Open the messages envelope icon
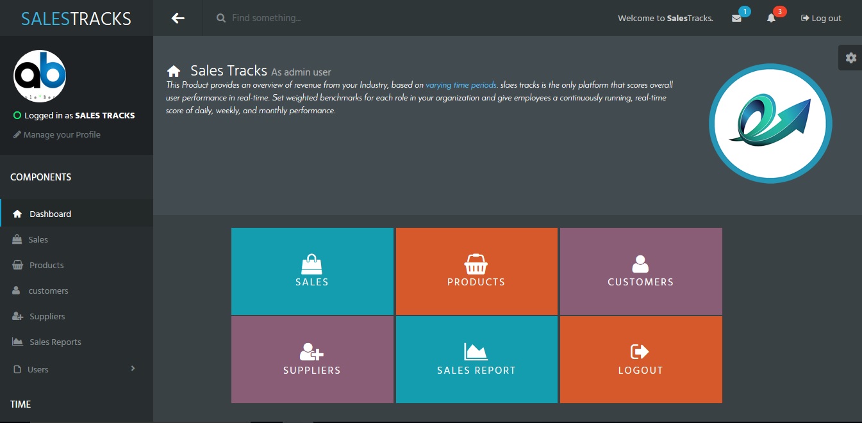Screen dimensions: 862x423 tap(736, 19)
